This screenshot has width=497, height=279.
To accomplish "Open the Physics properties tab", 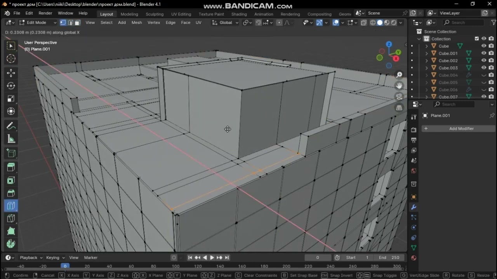I will point(414,227).
